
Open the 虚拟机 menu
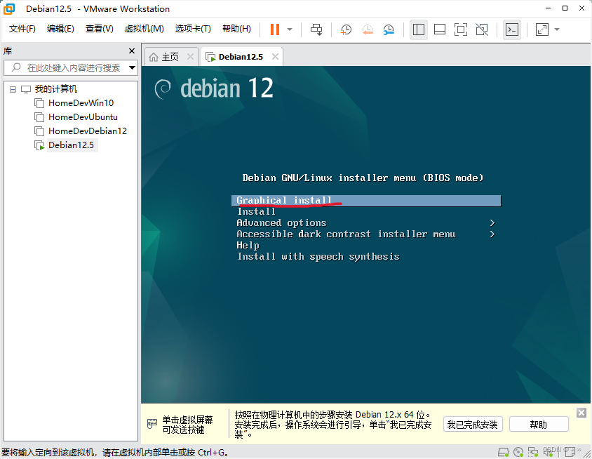[144, 29]
